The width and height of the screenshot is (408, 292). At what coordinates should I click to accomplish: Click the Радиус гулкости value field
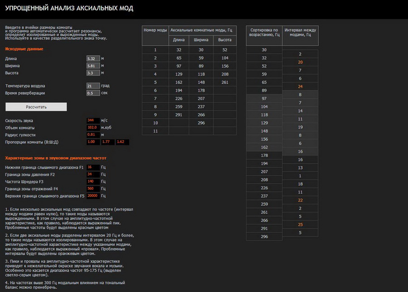(93, 135)
